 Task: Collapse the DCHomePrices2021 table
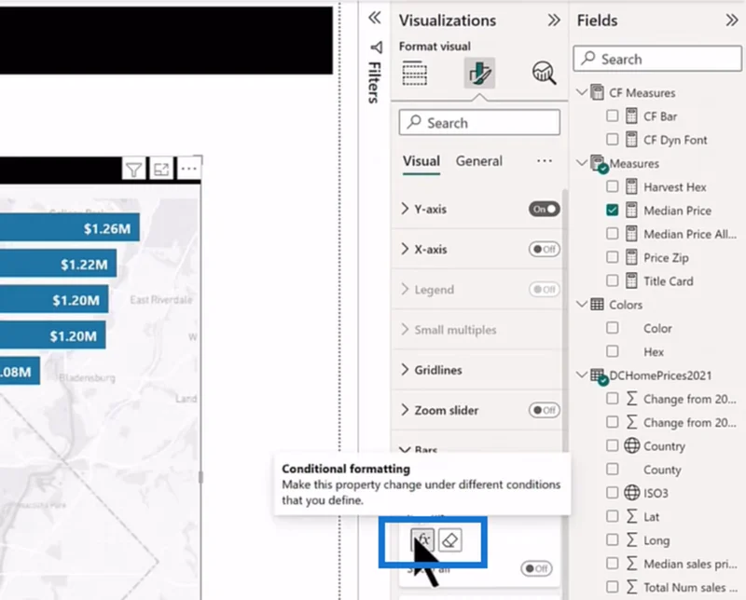pyautogui.click(x=581, y=375)
